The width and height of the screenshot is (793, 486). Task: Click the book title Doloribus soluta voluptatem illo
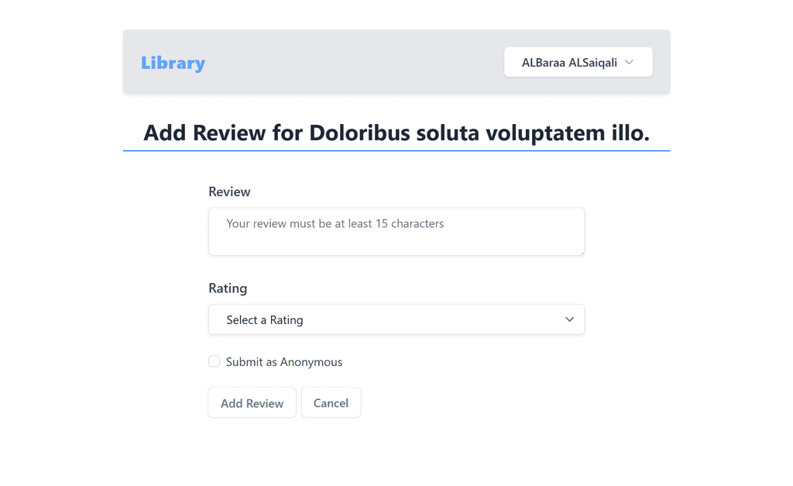coord(479,133)
